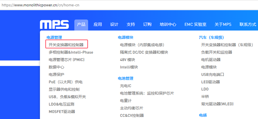The width and height of the screenshot is (258, 119).
Task: Open PoE（以太网）供电 link
Action: (x=66, y=82)
